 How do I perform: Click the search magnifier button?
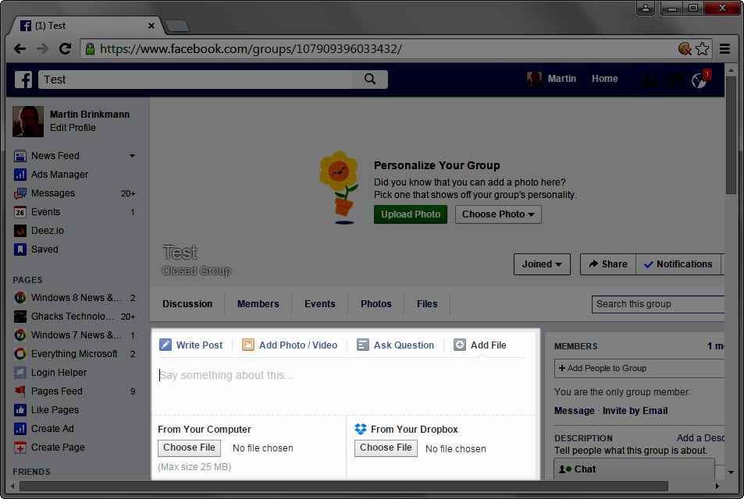[370, 80]
